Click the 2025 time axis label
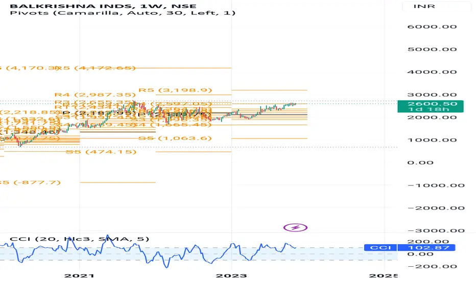The width and height of the screenshot is (476, 281). [383, 276]
